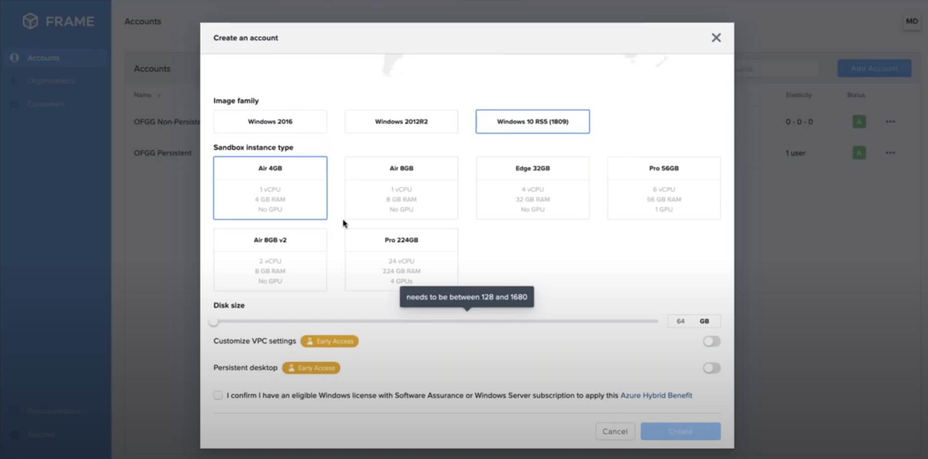Select Windows 2016 image family
The width and height of the screenshot is (928, 459).
point(270,122)
